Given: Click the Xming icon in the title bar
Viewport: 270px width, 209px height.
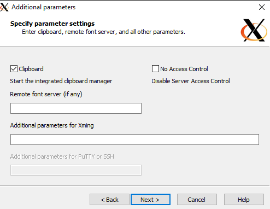Looking at the screenshot, I should click(x=4, y=7).
